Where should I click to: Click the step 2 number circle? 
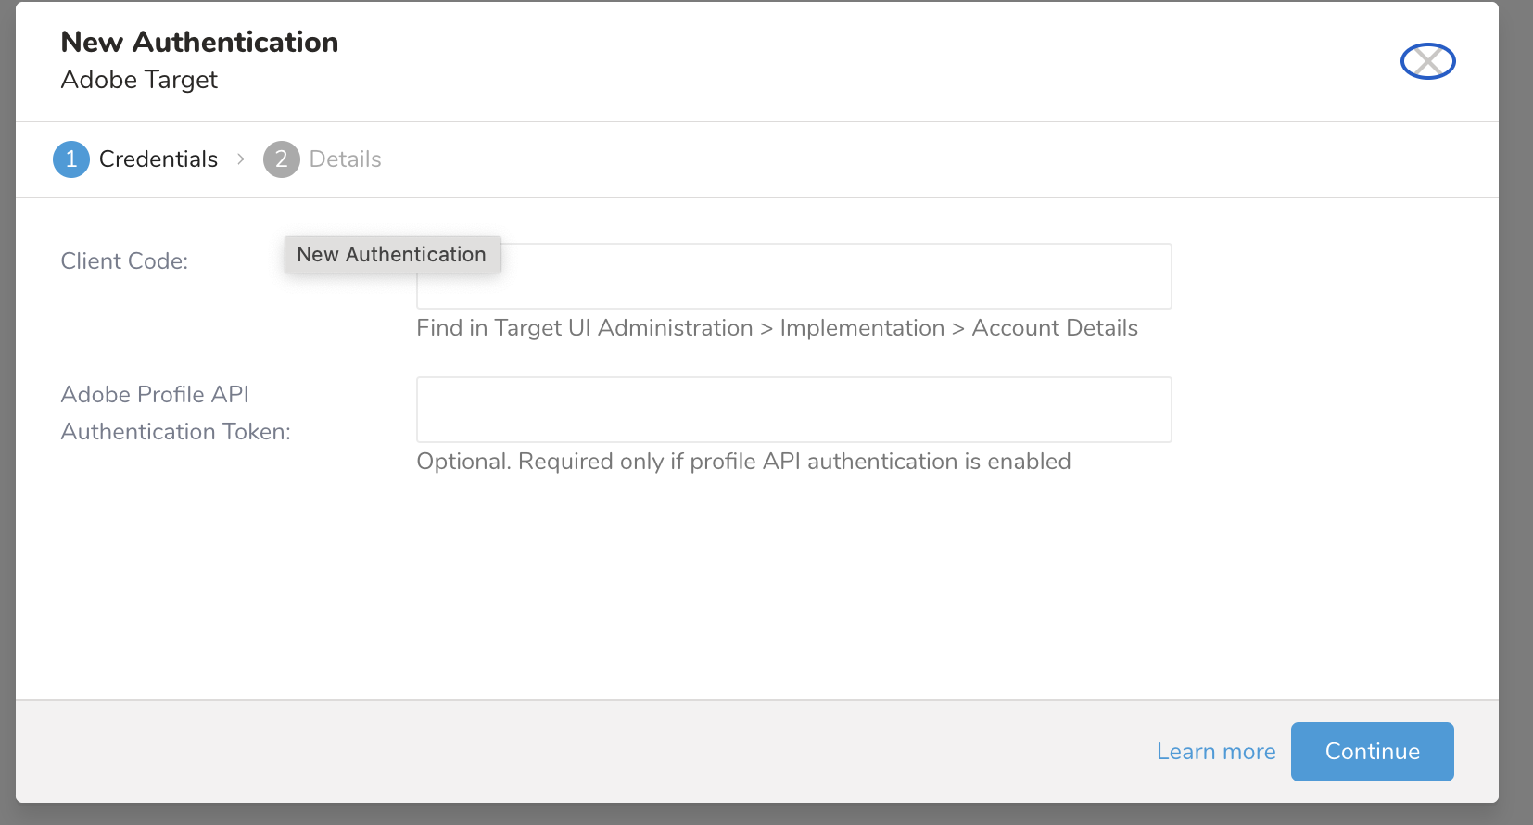click(x=282, y=159)
